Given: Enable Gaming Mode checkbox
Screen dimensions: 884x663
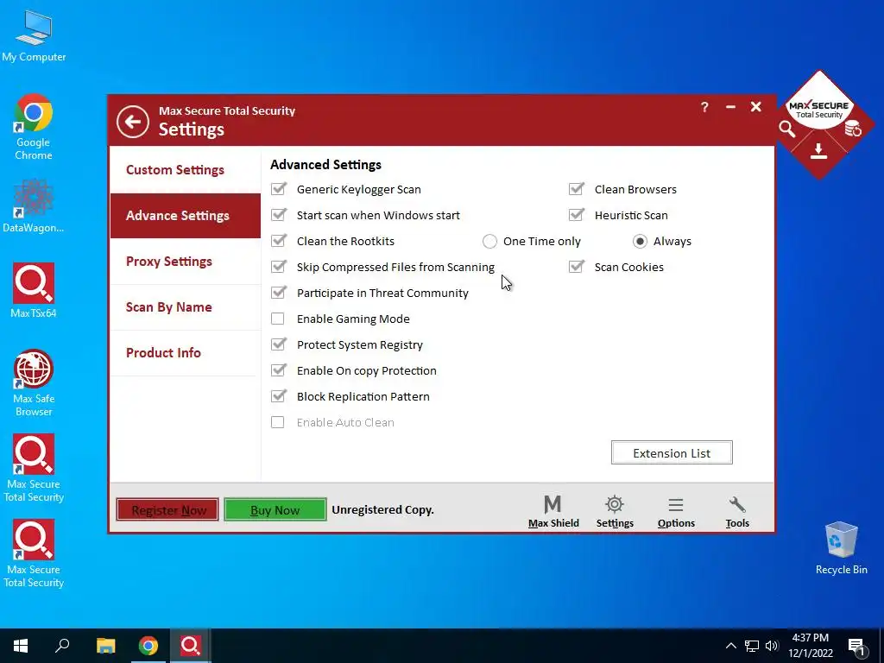Looking at the screenshot, I should 277,319.
